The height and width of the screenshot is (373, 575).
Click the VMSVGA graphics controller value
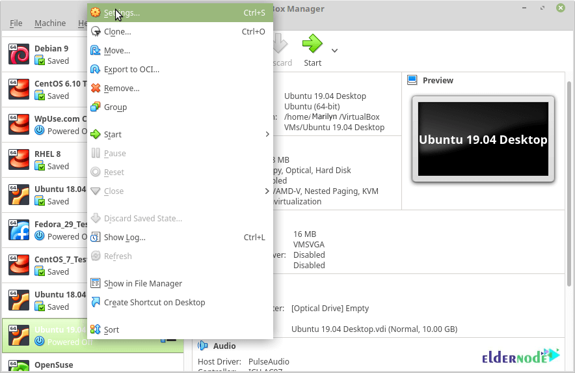tap(309, 245)
